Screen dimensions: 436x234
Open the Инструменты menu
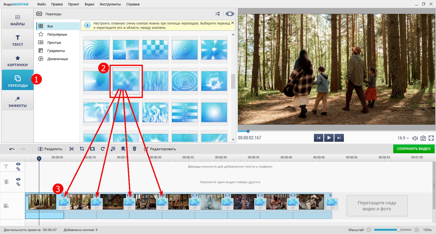(x=110, y=4)
